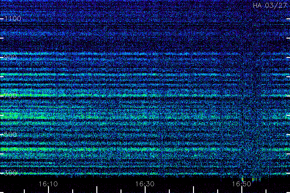Select the 900 frequency axis label

[10, 57]
